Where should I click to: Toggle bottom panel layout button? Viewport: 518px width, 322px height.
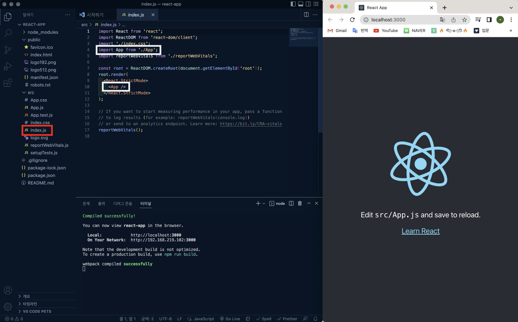click(x=301, y=4)
